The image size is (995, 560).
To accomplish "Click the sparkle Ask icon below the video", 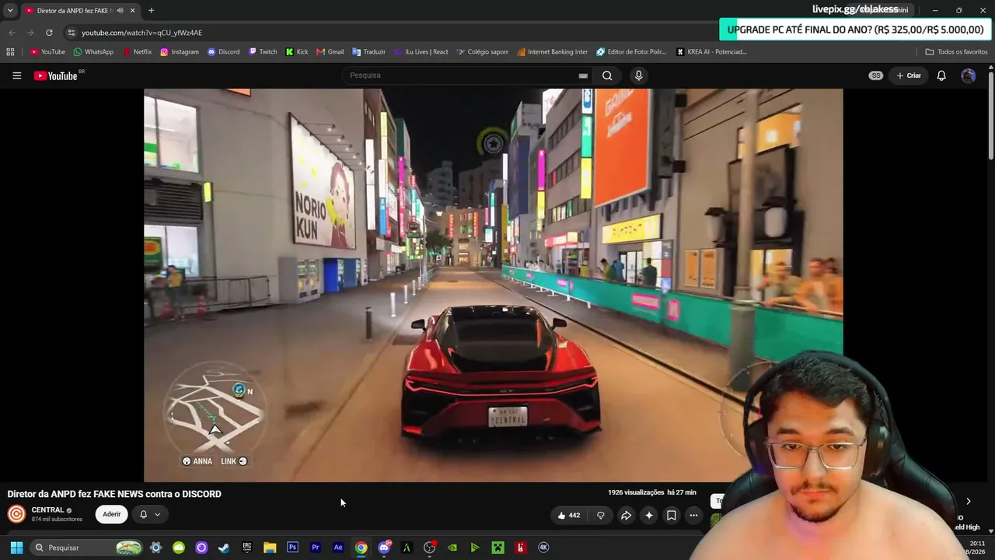I will click(x=649, y=515).
